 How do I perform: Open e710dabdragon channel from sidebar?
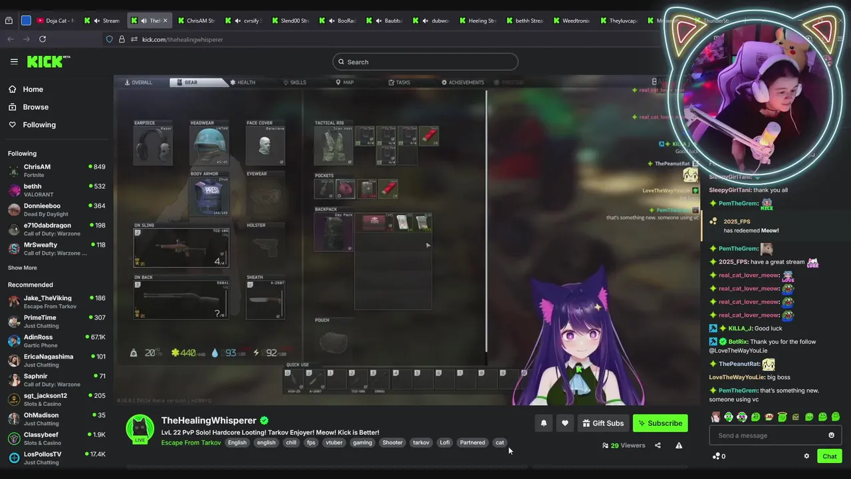57,229
